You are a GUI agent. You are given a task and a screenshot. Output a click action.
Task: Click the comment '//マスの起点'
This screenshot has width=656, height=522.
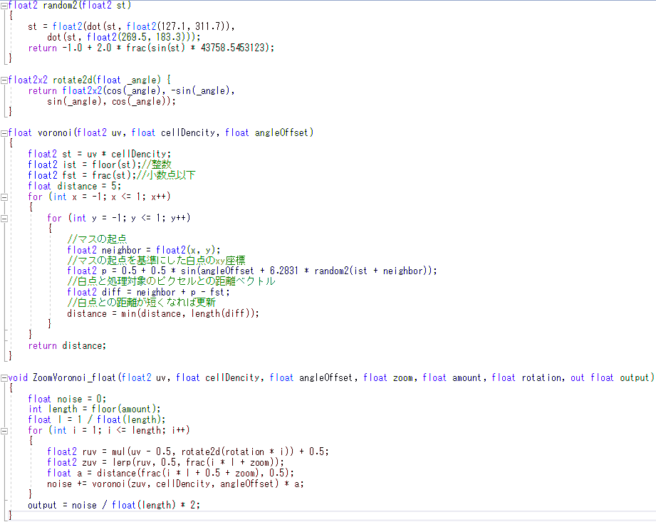click(97, 239)
